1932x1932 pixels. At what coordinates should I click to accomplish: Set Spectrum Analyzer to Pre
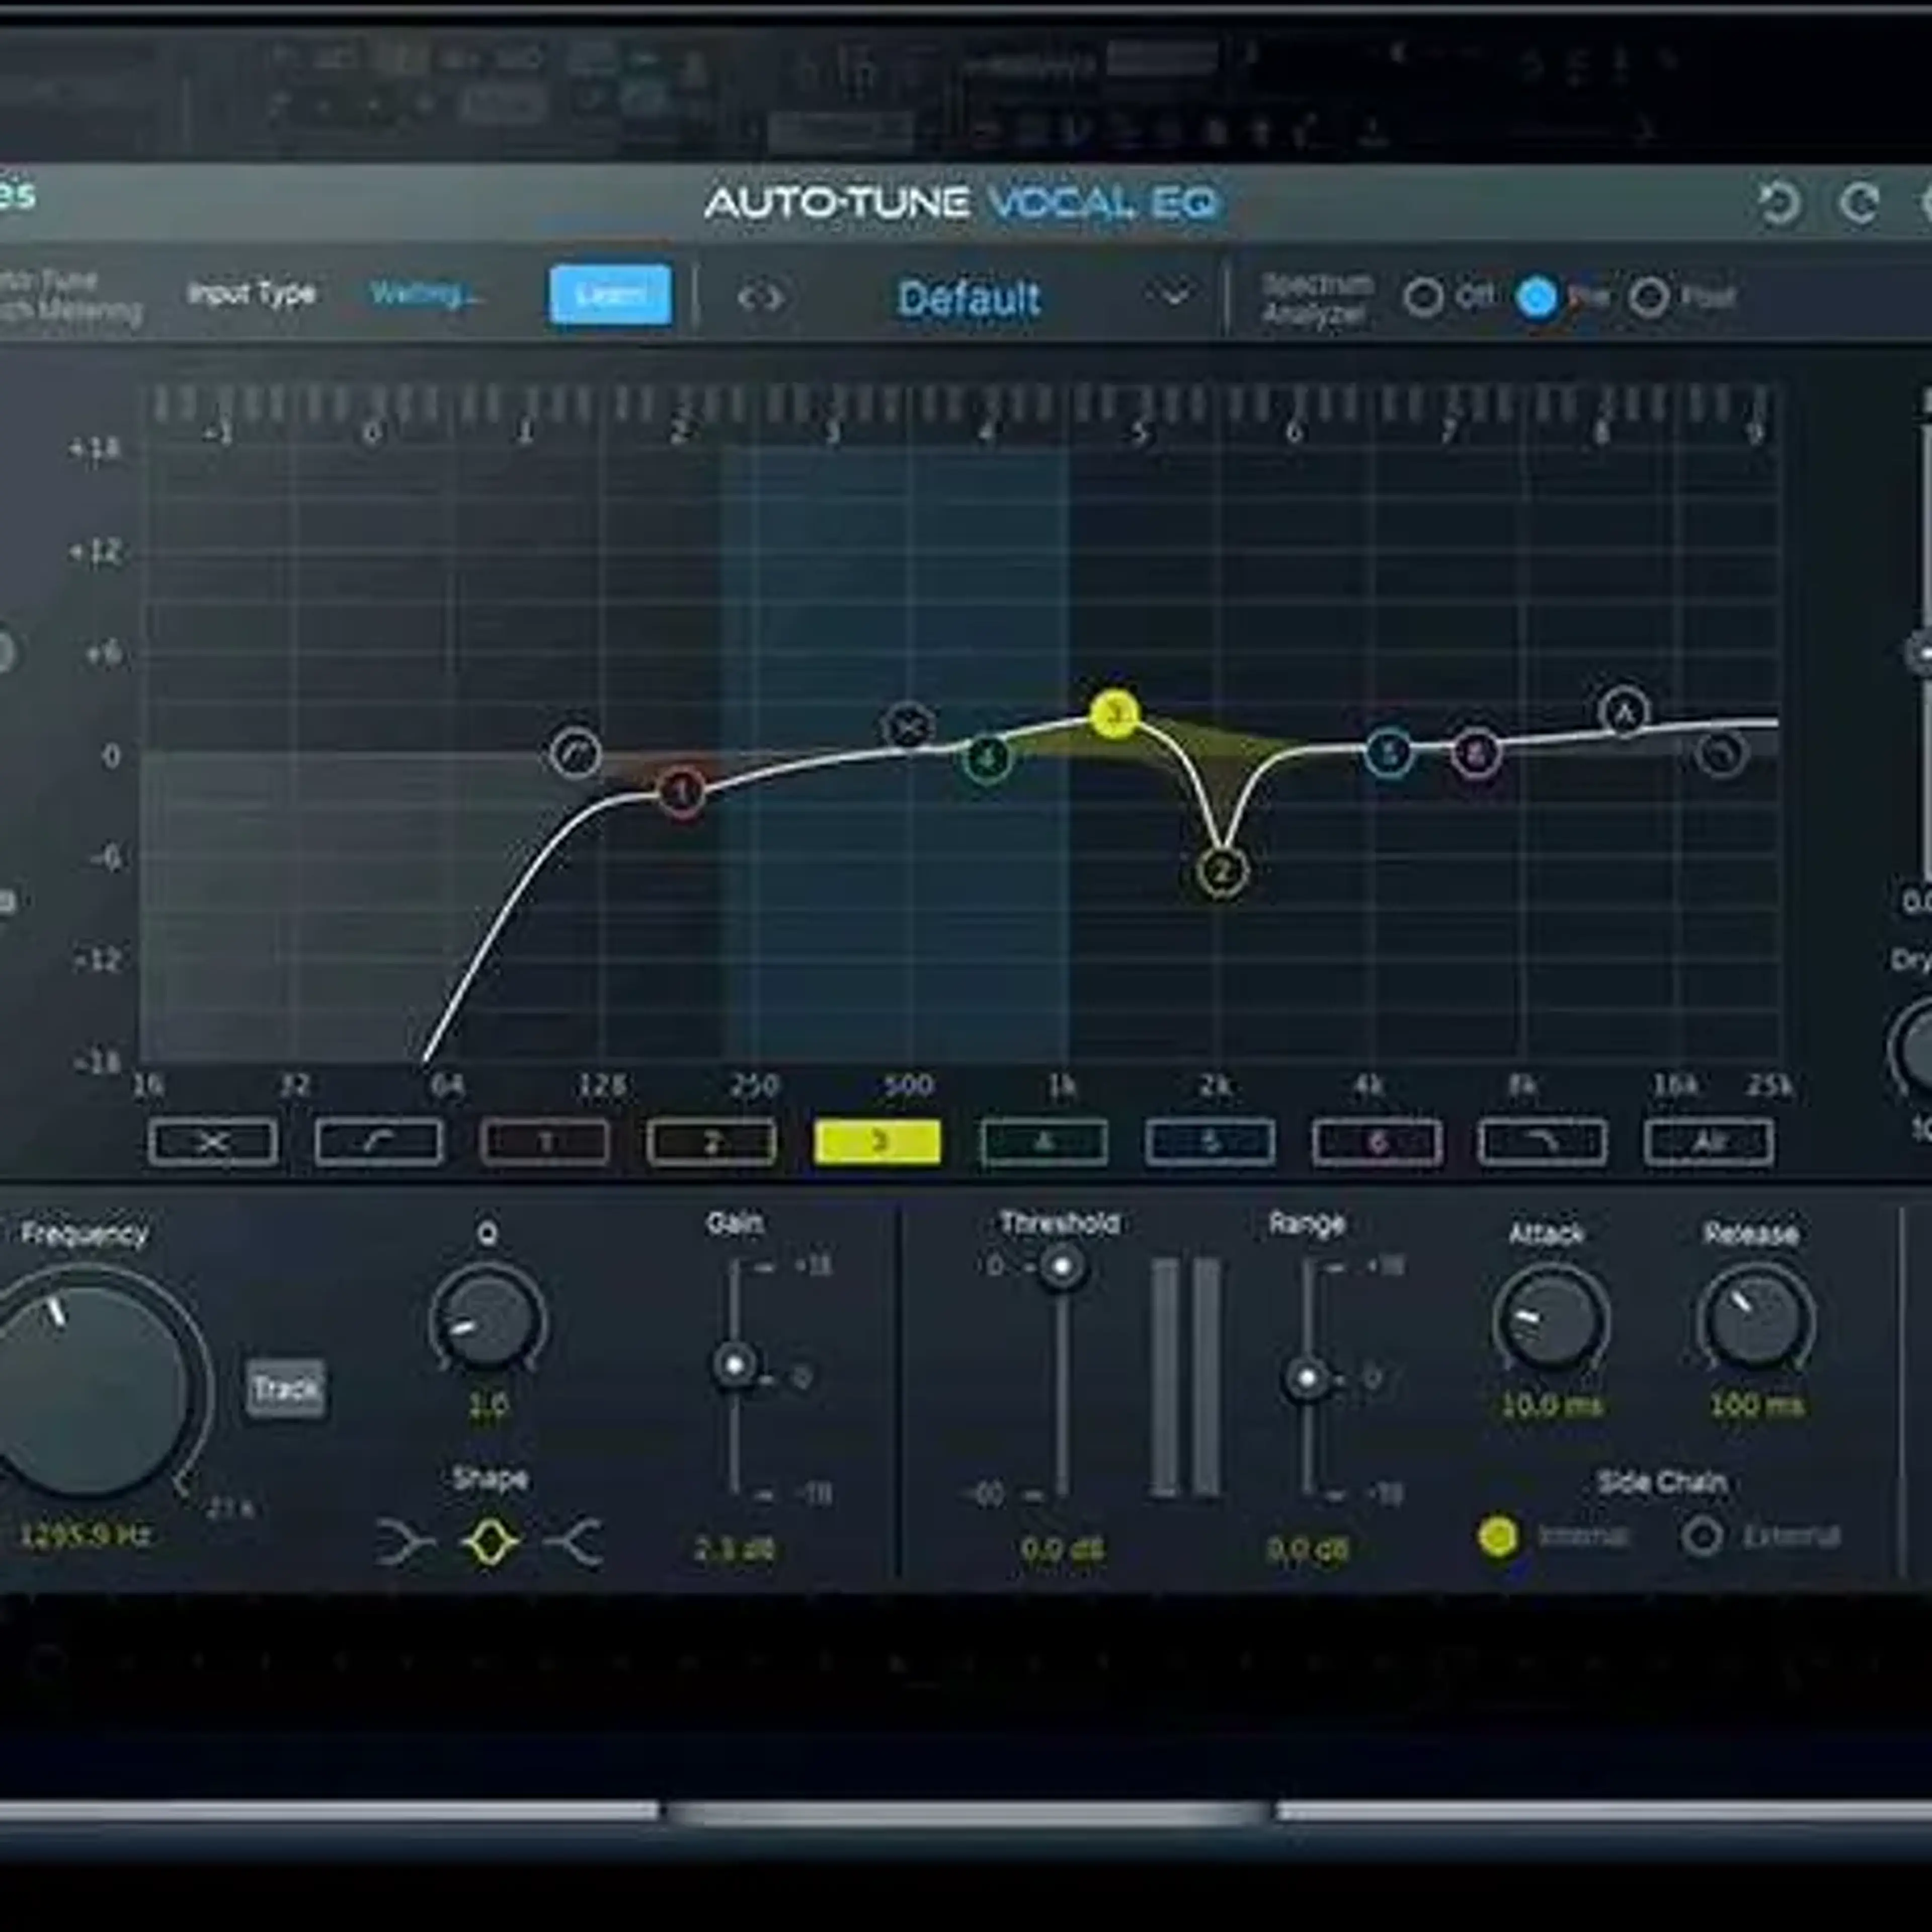pos(1536,297)
